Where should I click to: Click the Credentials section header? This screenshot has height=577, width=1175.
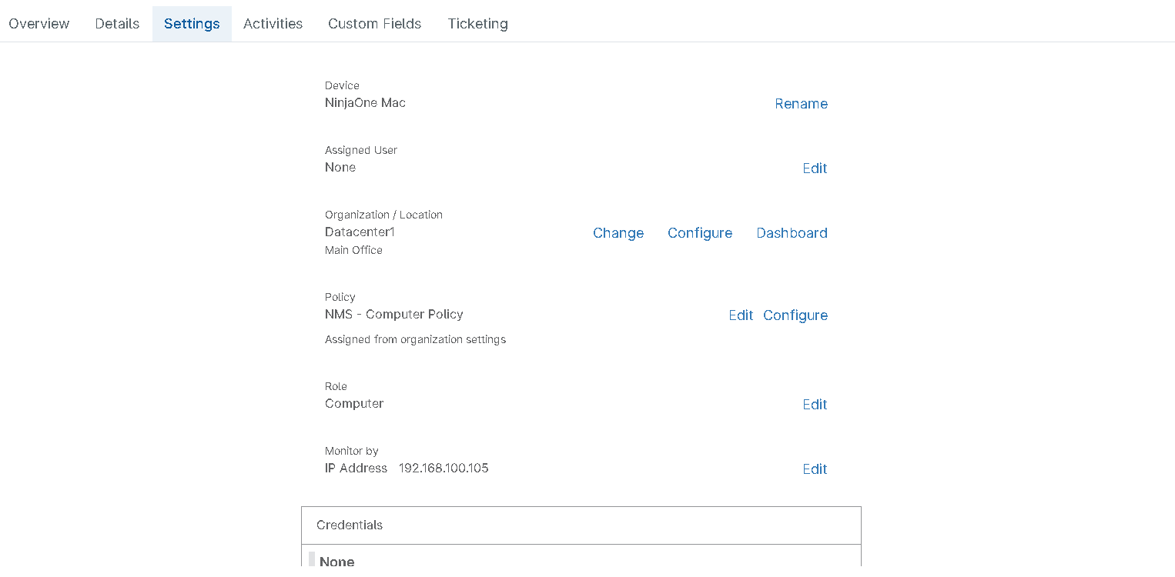point(350,525)
